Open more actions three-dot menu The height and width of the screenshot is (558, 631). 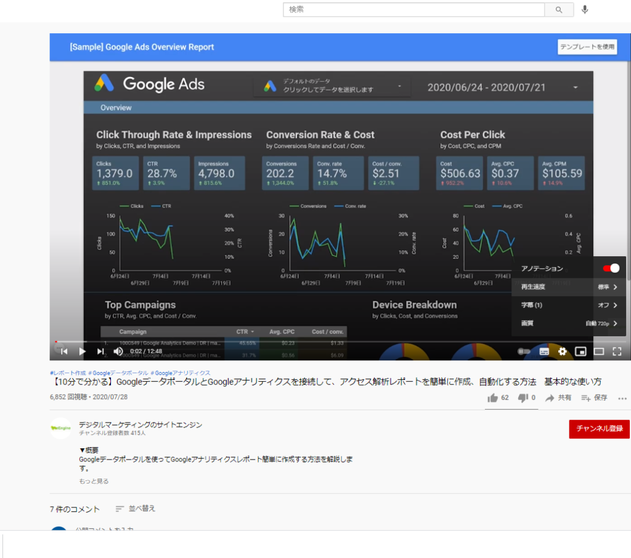pyautogui.click(x=622, y=398)
